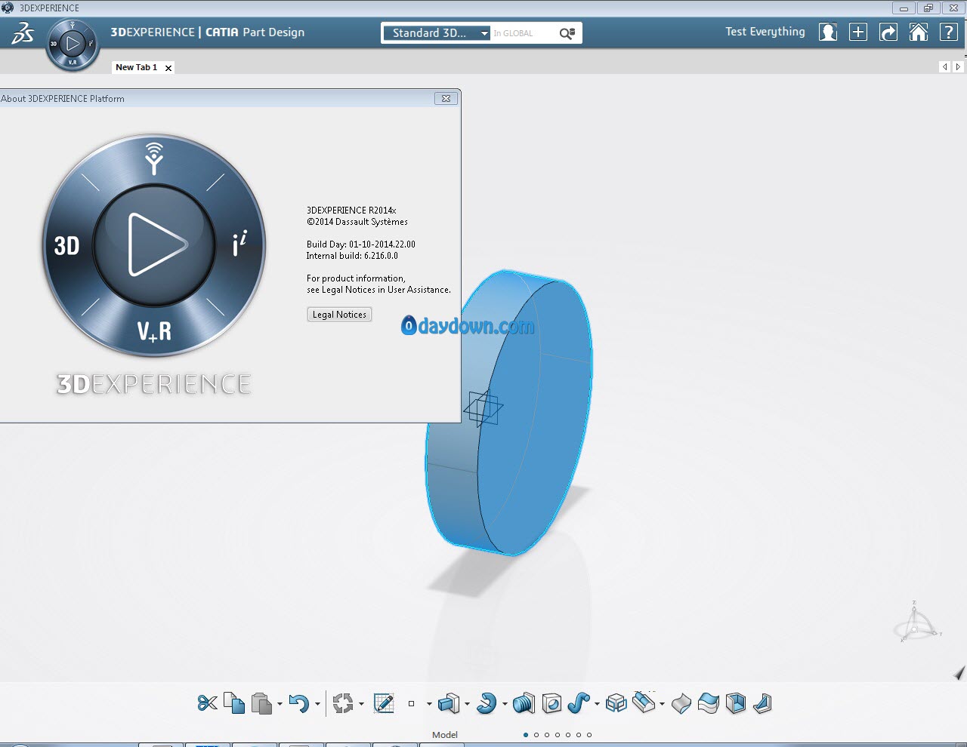Select the Rib sweep tool
The height and width of the screenshot is (747, 967).
coord(579,703)
